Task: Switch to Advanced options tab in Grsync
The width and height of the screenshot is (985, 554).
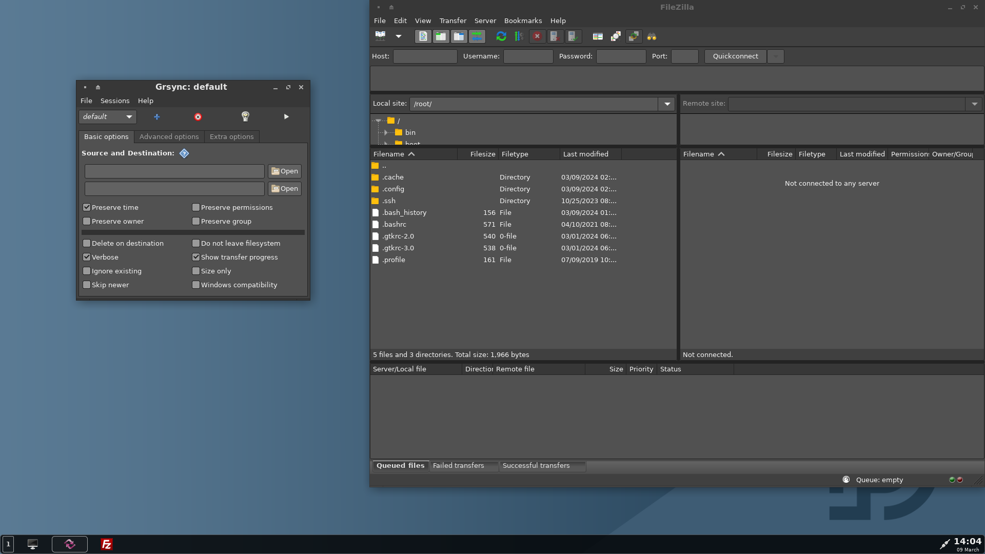Action: [169, 137]
